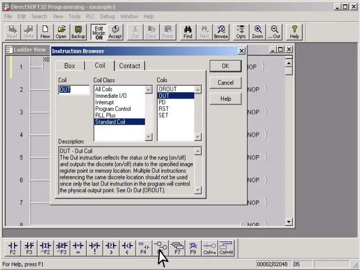Open the Debug menu
The height and width of the screenshot is (270, 360).
(107, 16)
